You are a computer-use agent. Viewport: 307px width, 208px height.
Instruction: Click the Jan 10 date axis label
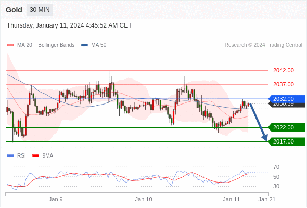144,199
